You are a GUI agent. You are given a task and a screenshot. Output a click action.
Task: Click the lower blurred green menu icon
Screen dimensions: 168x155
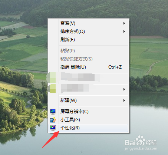pyautogui.click(x=52, y=89)
